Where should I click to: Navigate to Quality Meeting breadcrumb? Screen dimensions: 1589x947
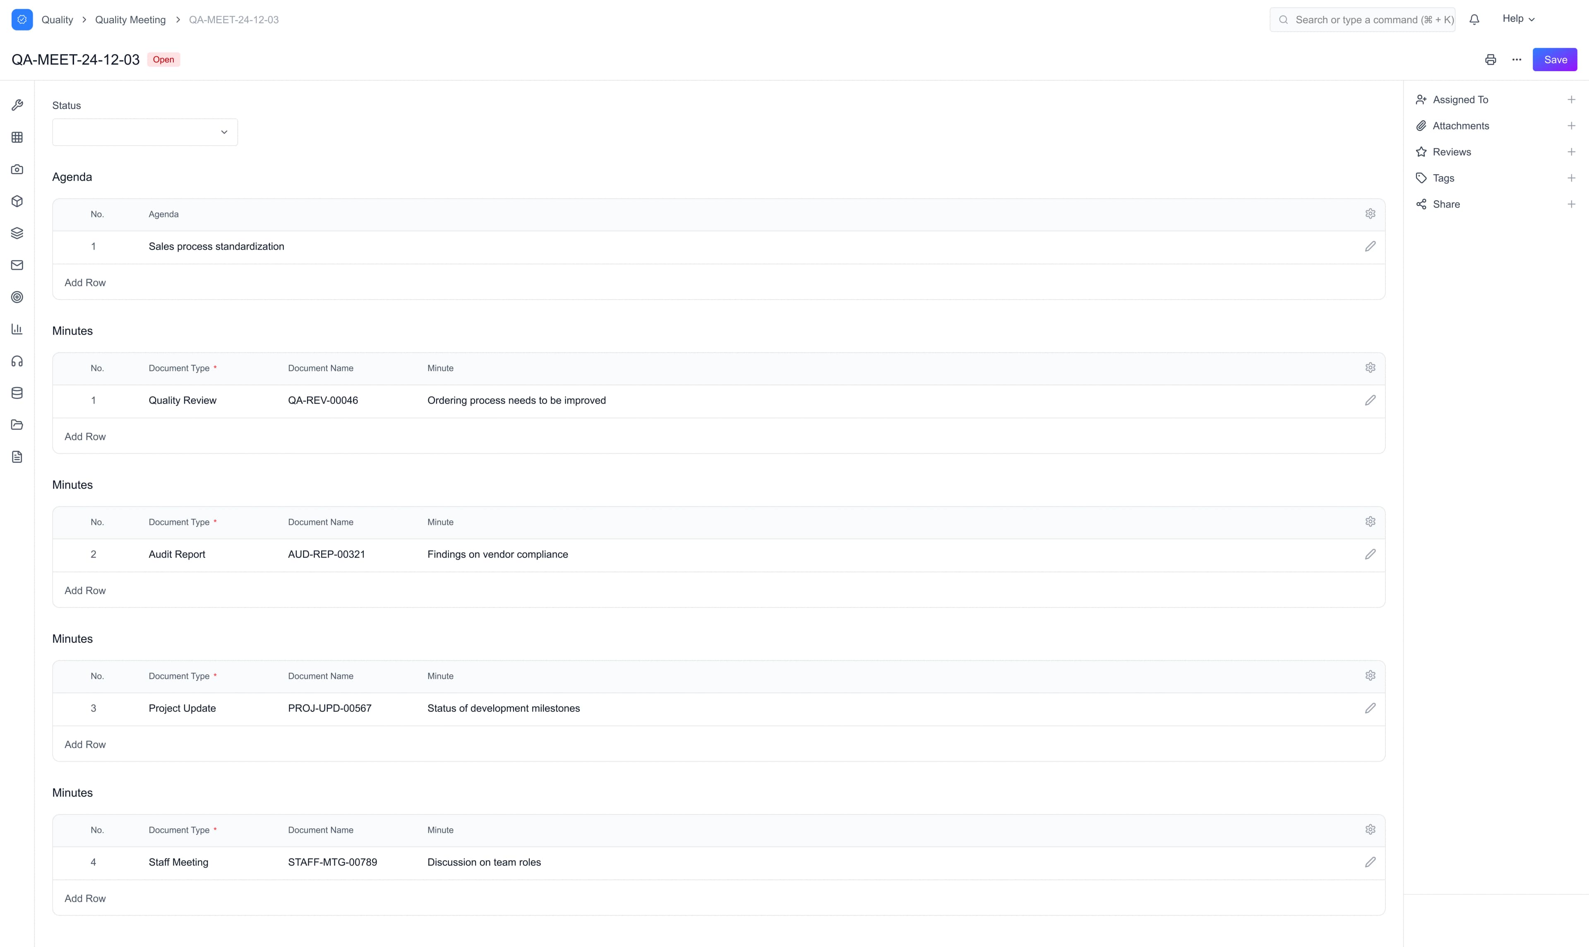pos(130,19)
